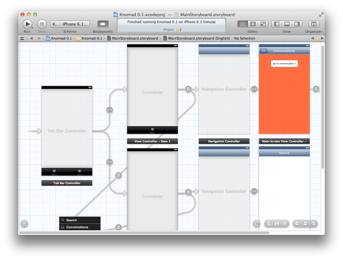Jump to next issue arrow
The width and height of the screenshot is (343, 260).
pos(322,38)
